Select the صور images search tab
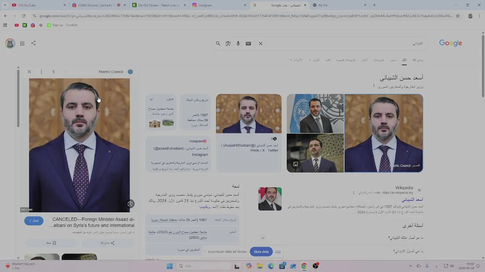Viewport: 485px width, 272px height. [x=393, y=60]
